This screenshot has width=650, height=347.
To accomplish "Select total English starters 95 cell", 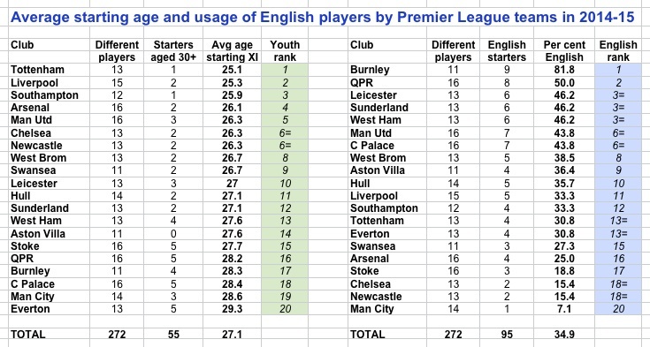I will tap(507, 334).
